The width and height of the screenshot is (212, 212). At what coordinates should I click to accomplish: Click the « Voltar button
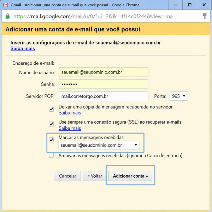(x=95, y=176)
